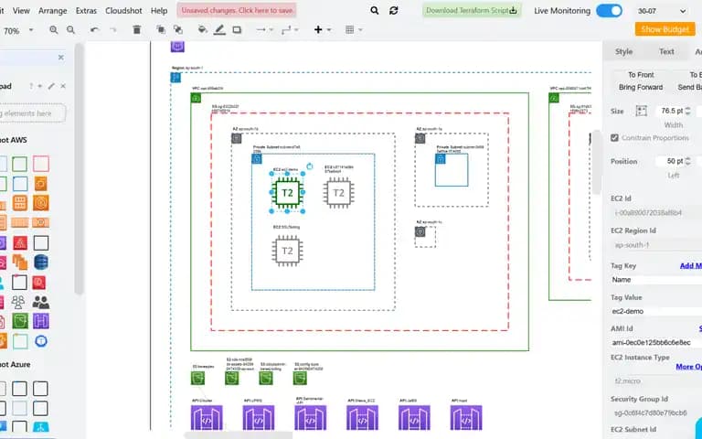
Task: Click the Add More tag link
Action: (691, 265)
